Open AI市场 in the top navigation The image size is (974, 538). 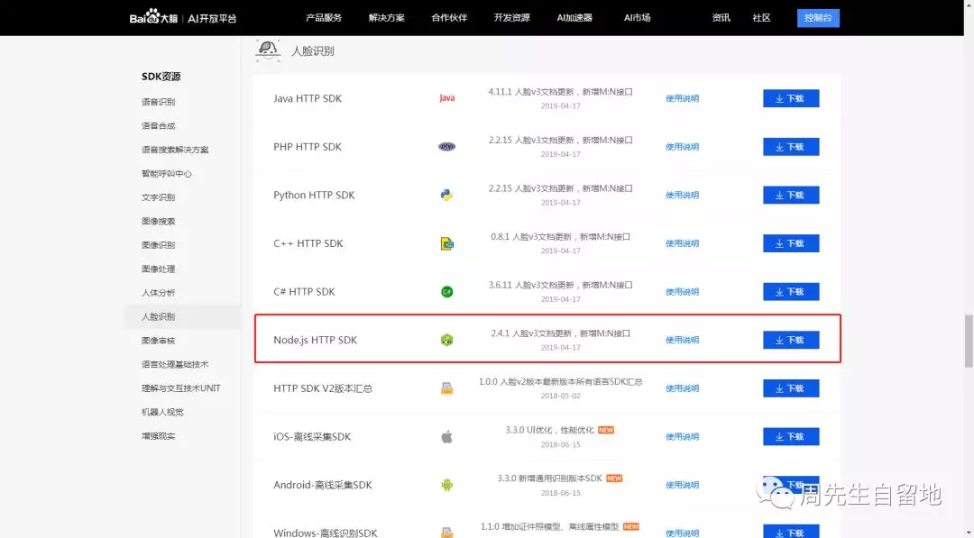[638, 17]
